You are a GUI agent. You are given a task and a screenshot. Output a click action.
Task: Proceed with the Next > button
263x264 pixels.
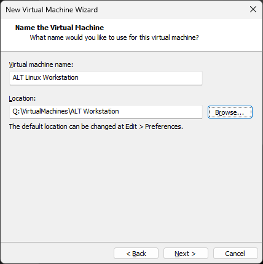tap(186, 254)
